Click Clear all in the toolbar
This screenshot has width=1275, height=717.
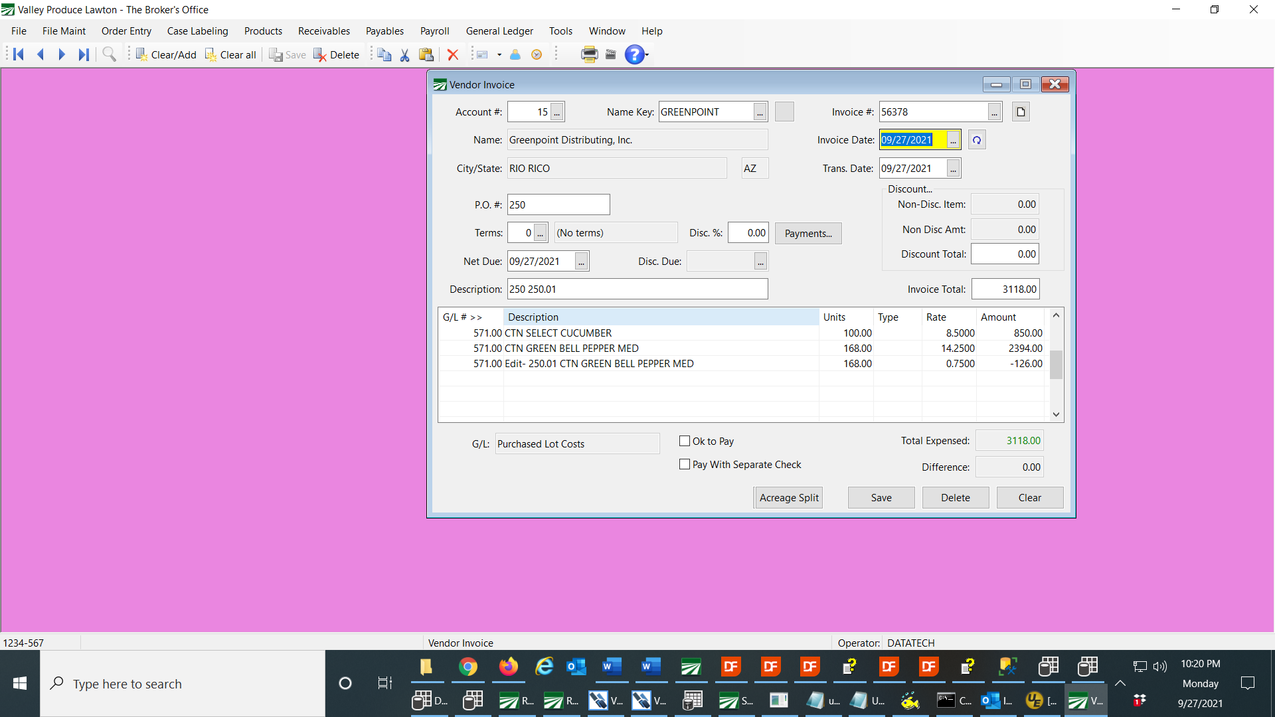click(230, 54)
